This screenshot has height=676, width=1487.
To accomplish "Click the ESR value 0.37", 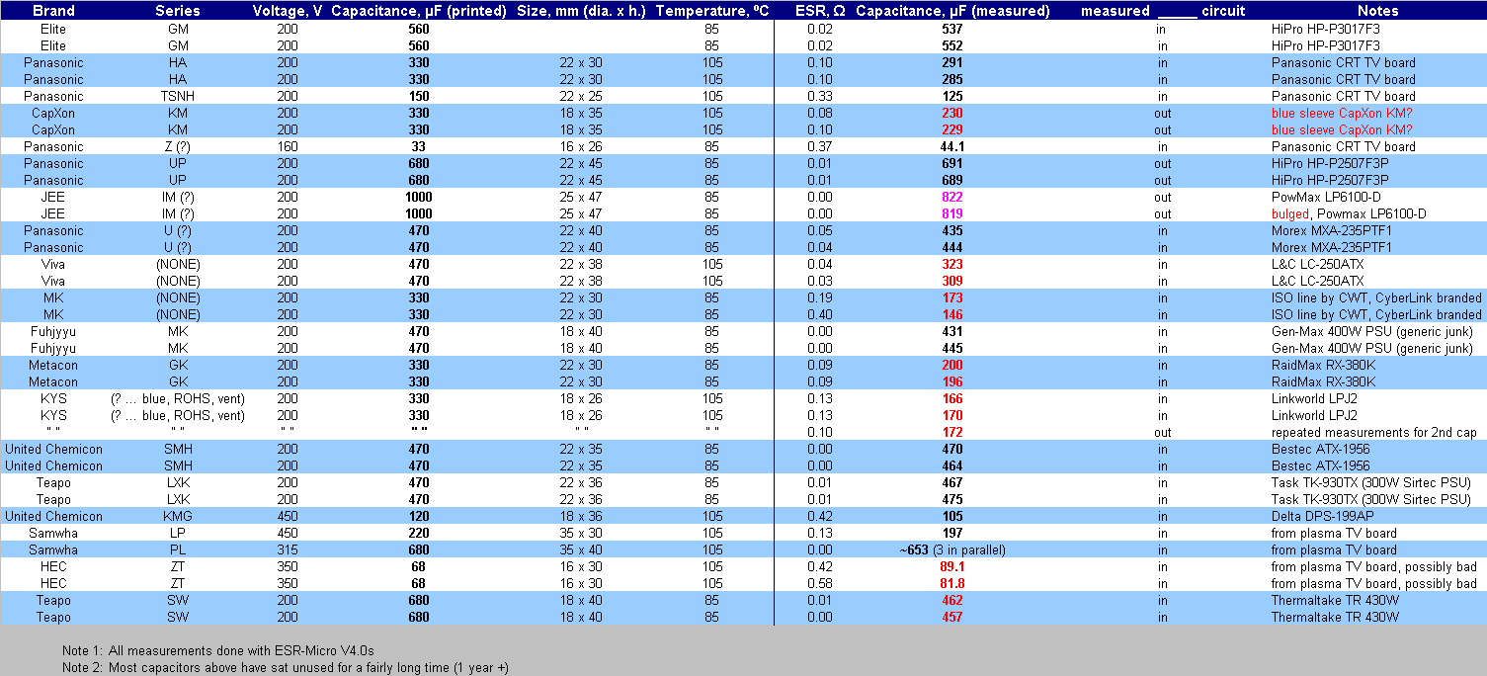I will point(820,146).
